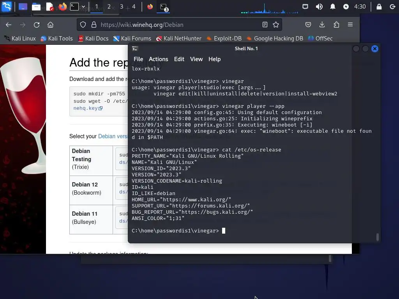Image resolution: width=399 pixels, height=299 pixels.
Task: Click the 'vinegar player --app' command line
Action: [x=208, y=106]
